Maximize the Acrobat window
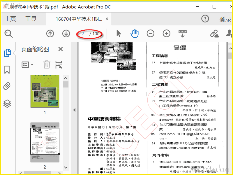The width and height of the screenshot is (233, 175). pyautogui.click(x=214, y=7)
